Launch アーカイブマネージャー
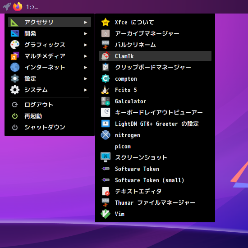 pyautogui.click(x=155, y=33)
